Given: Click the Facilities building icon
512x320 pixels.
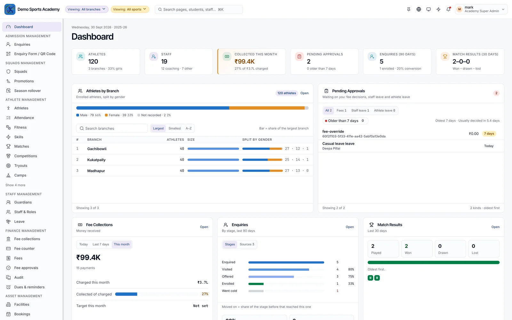Looking at the screenshot, I should (8, 305).
